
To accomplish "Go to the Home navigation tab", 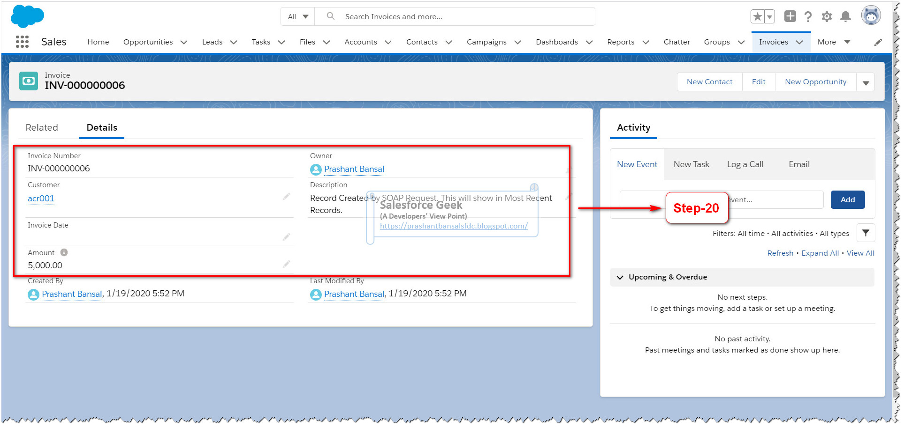I will (98, 42).
